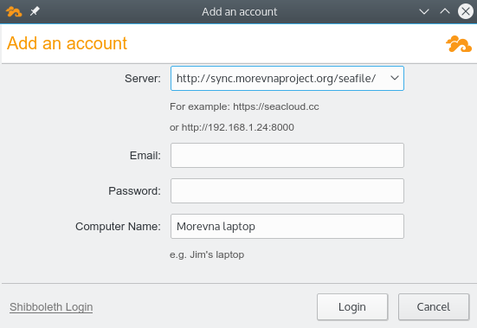
Task: Click the orange "Add an account" heading
Action: pos(67,43)
